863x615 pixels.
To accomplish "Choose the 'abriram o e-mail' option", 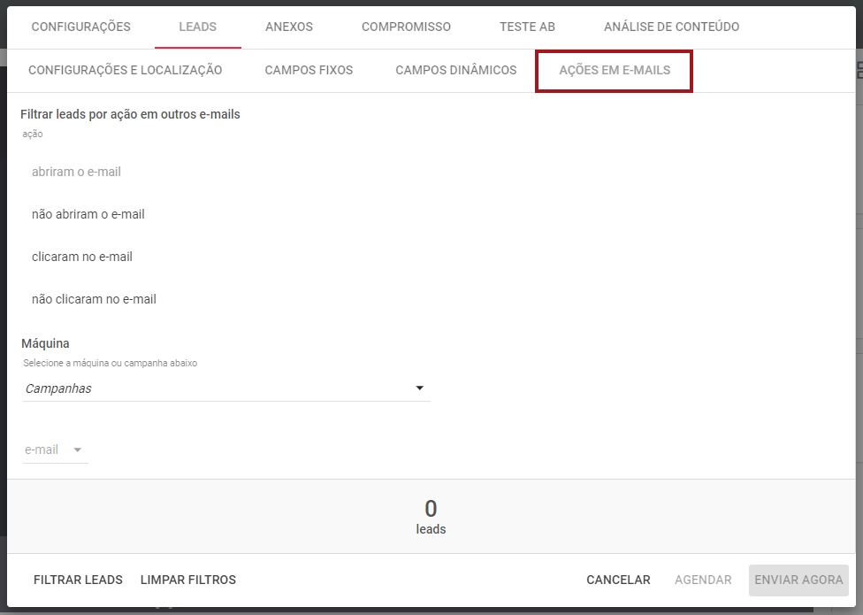I will 76,172.
